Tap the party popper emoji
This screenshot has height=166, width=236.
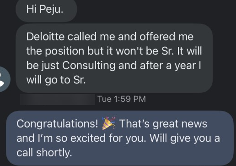pos(109,123)
